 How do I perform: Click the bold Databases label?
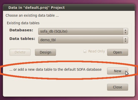[x=21, y=30]
